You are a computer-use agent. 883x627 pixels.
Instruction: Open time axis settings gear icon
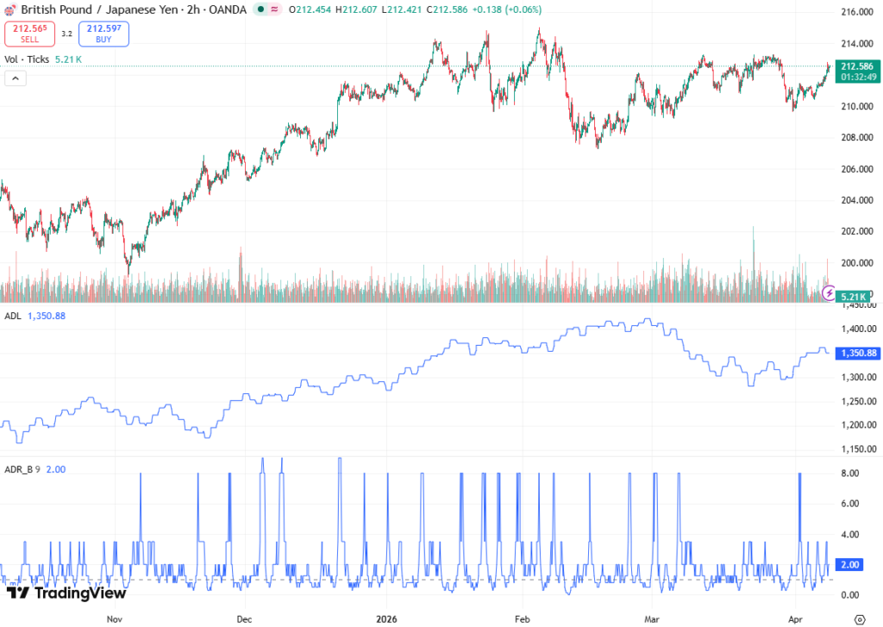tap(859, 618)
